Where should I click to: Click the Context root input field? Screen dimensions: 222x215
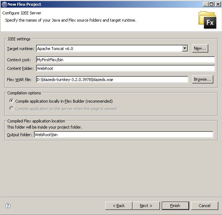[x=125, y=60]
